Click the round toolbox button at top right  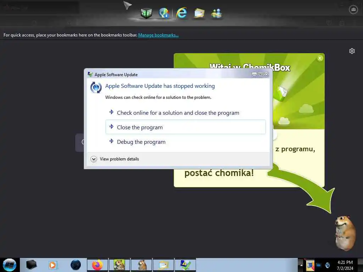353,10
